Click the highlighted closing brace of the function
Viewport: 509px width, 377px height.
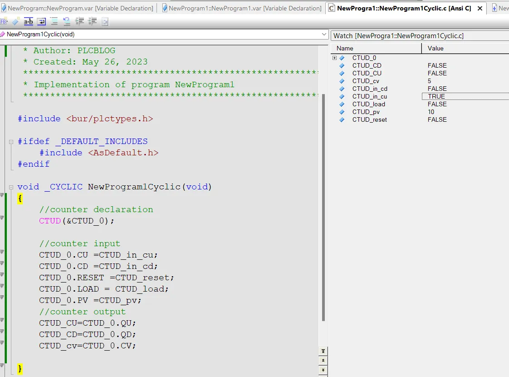pos(20,369)
